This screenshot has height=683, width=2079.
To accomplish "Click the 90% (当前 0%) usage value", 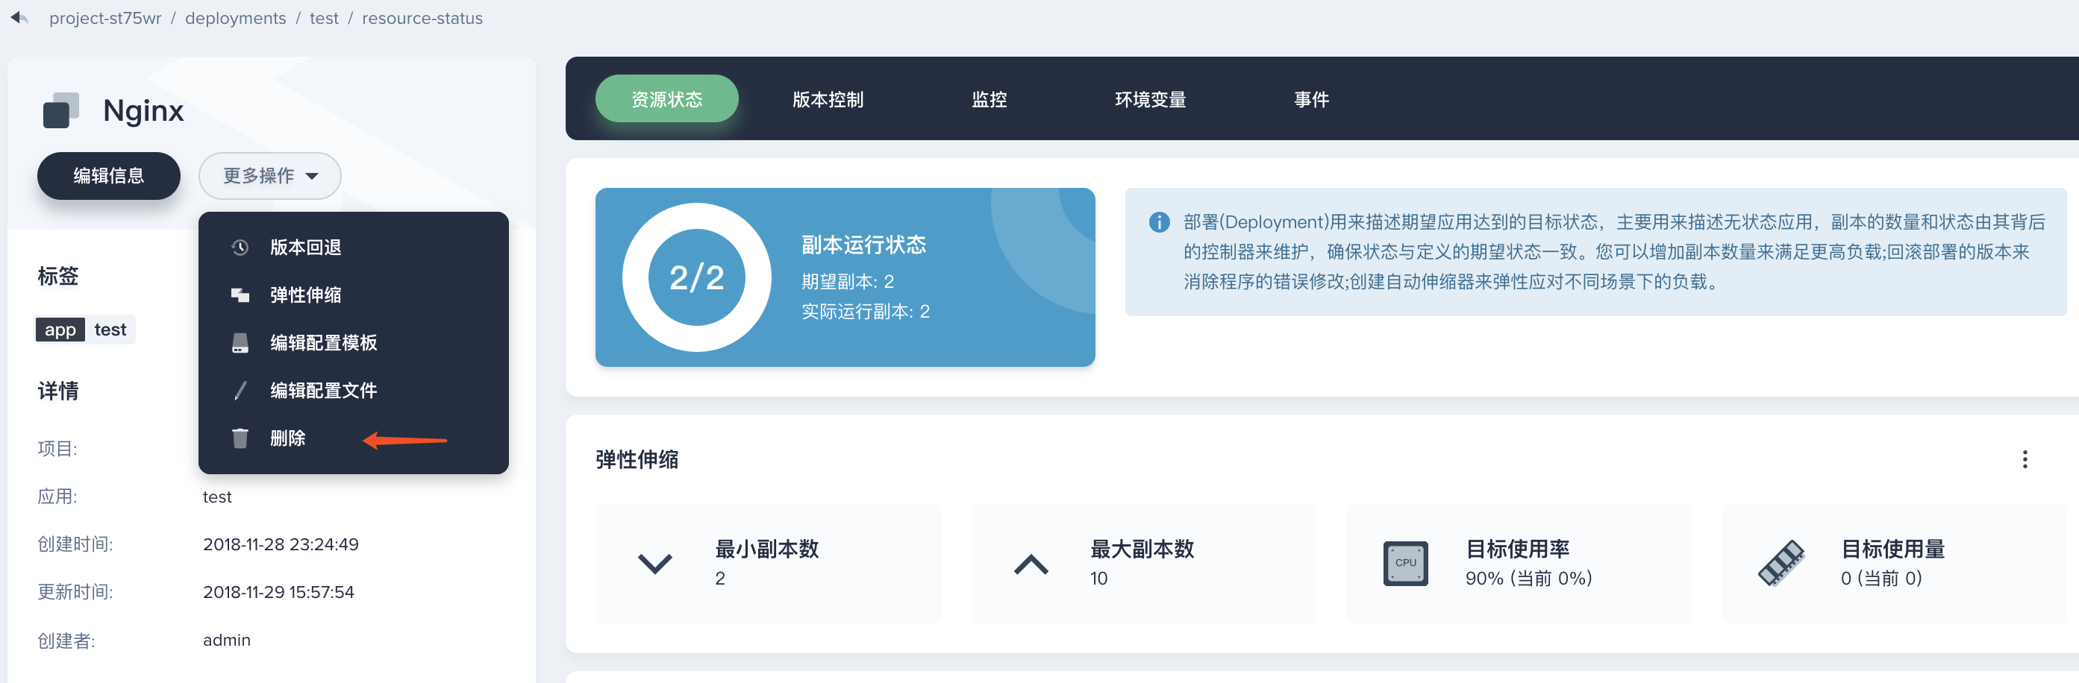I will (x=1528, y=578).
